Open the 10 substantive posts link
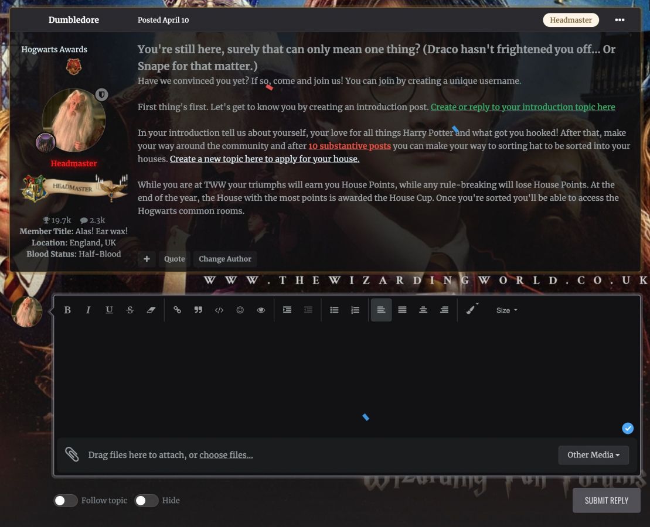The image size is (650, 527). click(x=349, y=146)
